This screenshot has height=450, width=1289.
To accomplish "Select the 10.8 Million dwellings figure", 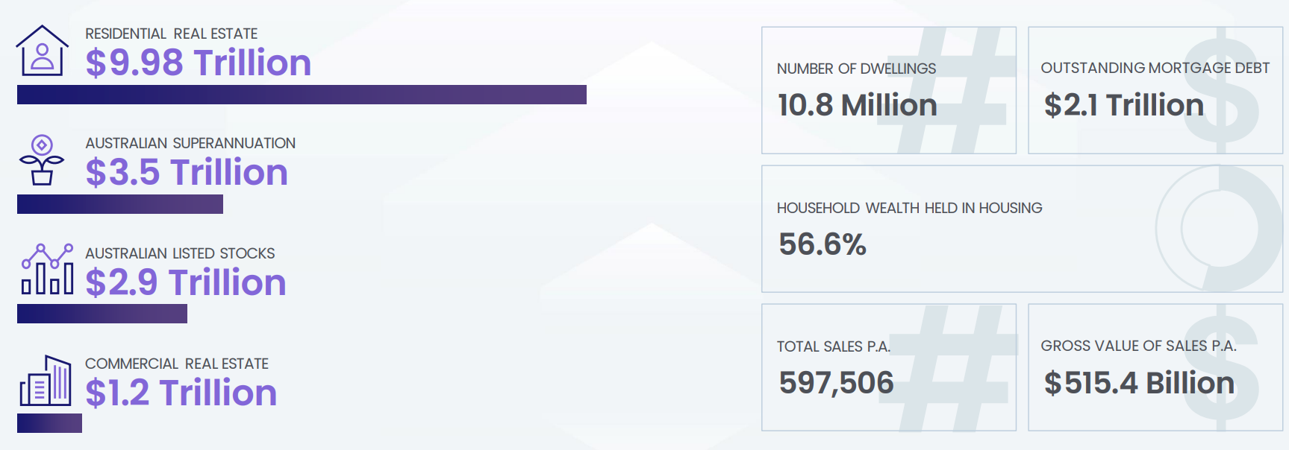I will pos(857,105).
